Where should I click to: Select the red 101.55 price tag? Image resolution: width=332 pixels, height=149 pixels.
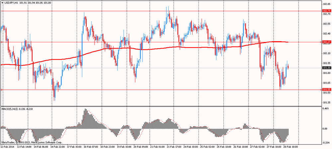[326, 90]
